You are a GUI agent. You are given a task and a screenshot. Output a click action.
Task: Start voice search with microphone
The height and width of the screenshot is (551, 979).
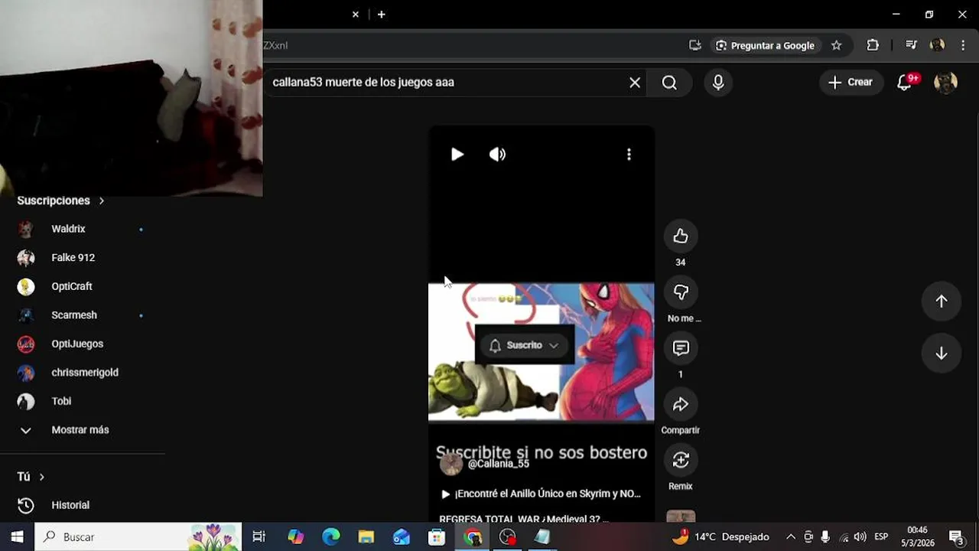tap(718, 83)
